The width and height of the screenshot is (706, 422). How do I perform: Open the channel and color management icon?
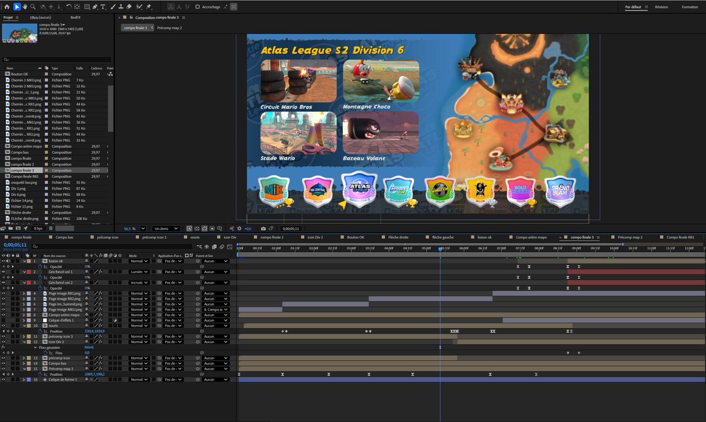(x=232, y=228)
